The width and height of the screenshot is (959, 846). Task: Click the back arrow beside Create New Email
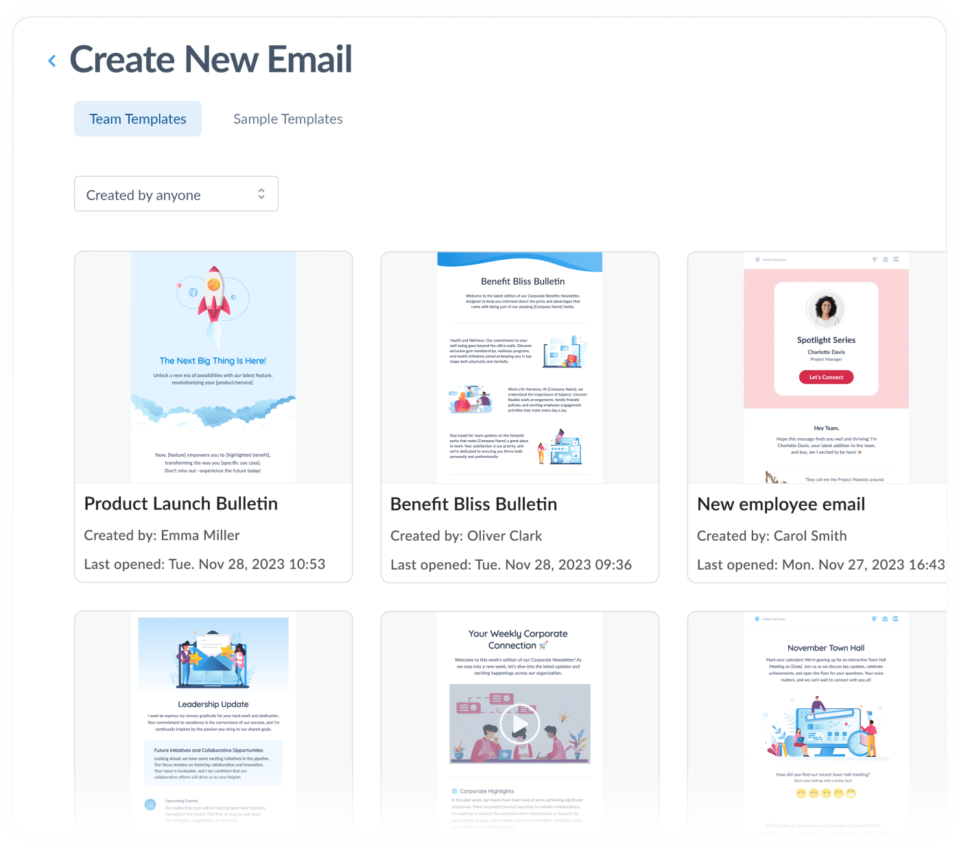point(51,60)
